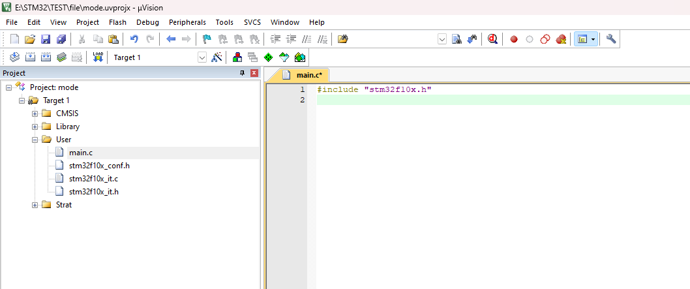
Task: Switch to the main.c* editor tab
Action: pyautogui.click(x=306, y=75)
